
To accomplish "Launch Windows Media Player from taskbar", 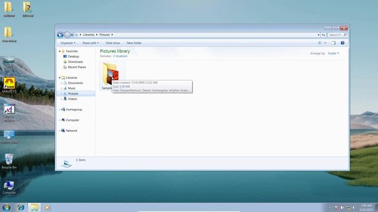I will pos(47,207).
